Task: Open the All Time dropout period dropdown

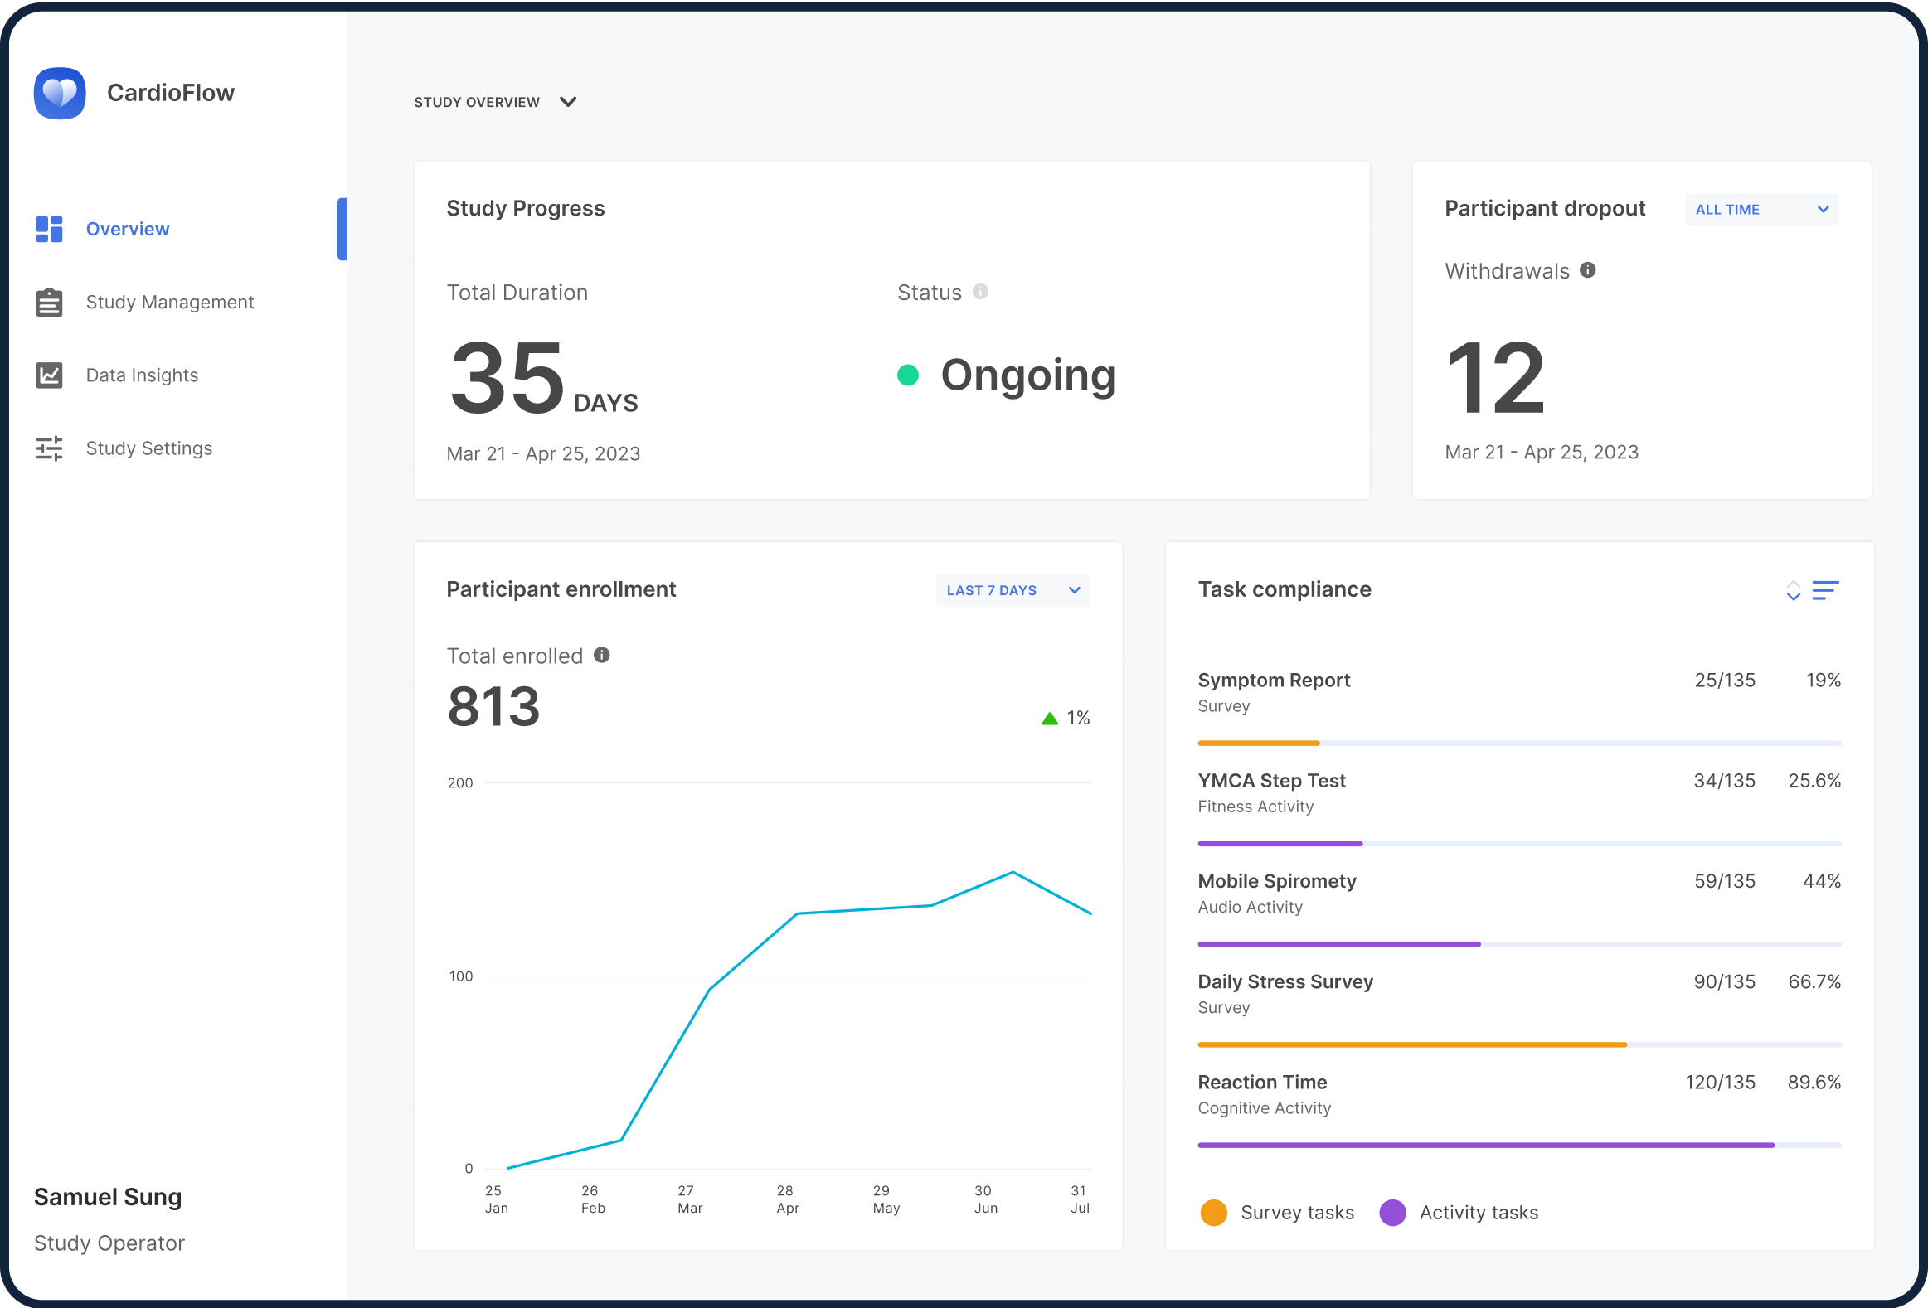Action: (x=1761, y=210)
